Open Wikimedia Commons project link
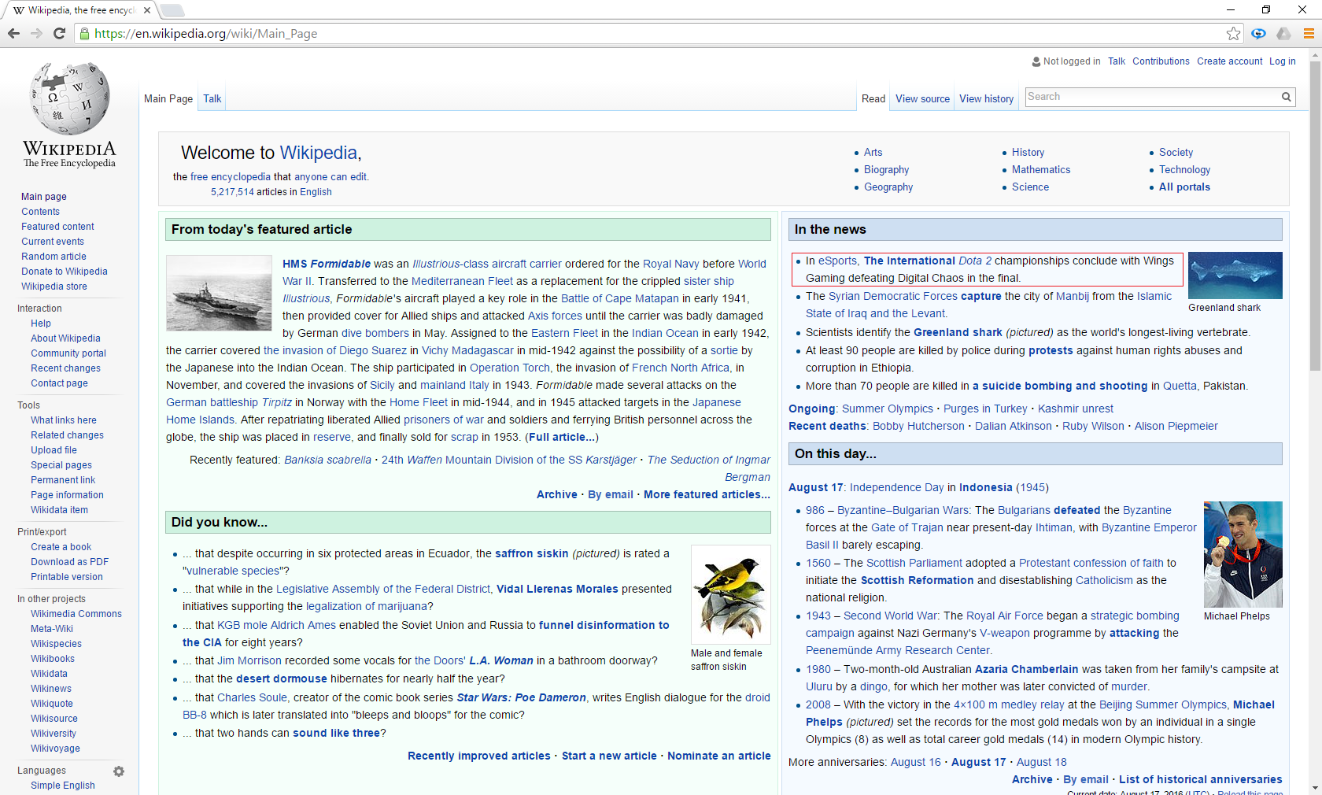 coord(76,614)
